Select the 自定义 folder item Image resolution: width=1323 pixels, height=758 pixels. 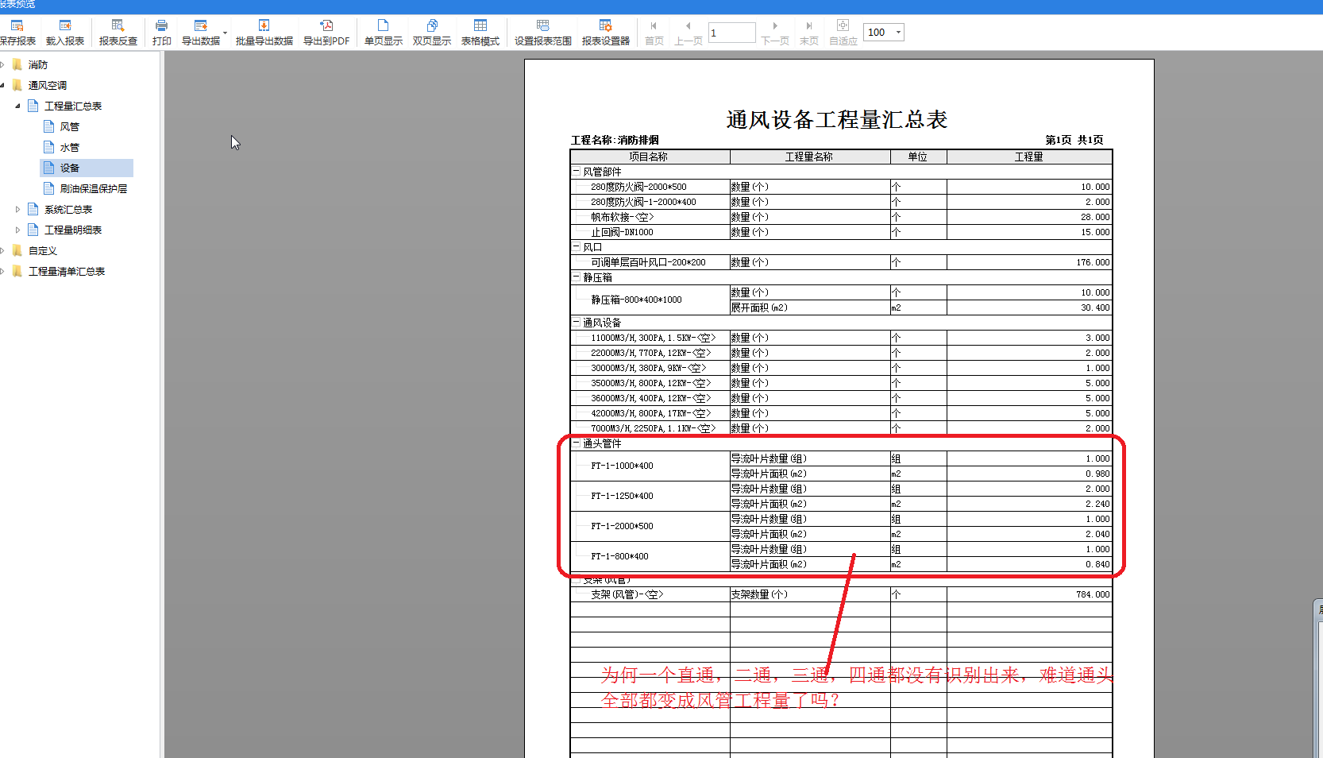(x=43, y=250)
